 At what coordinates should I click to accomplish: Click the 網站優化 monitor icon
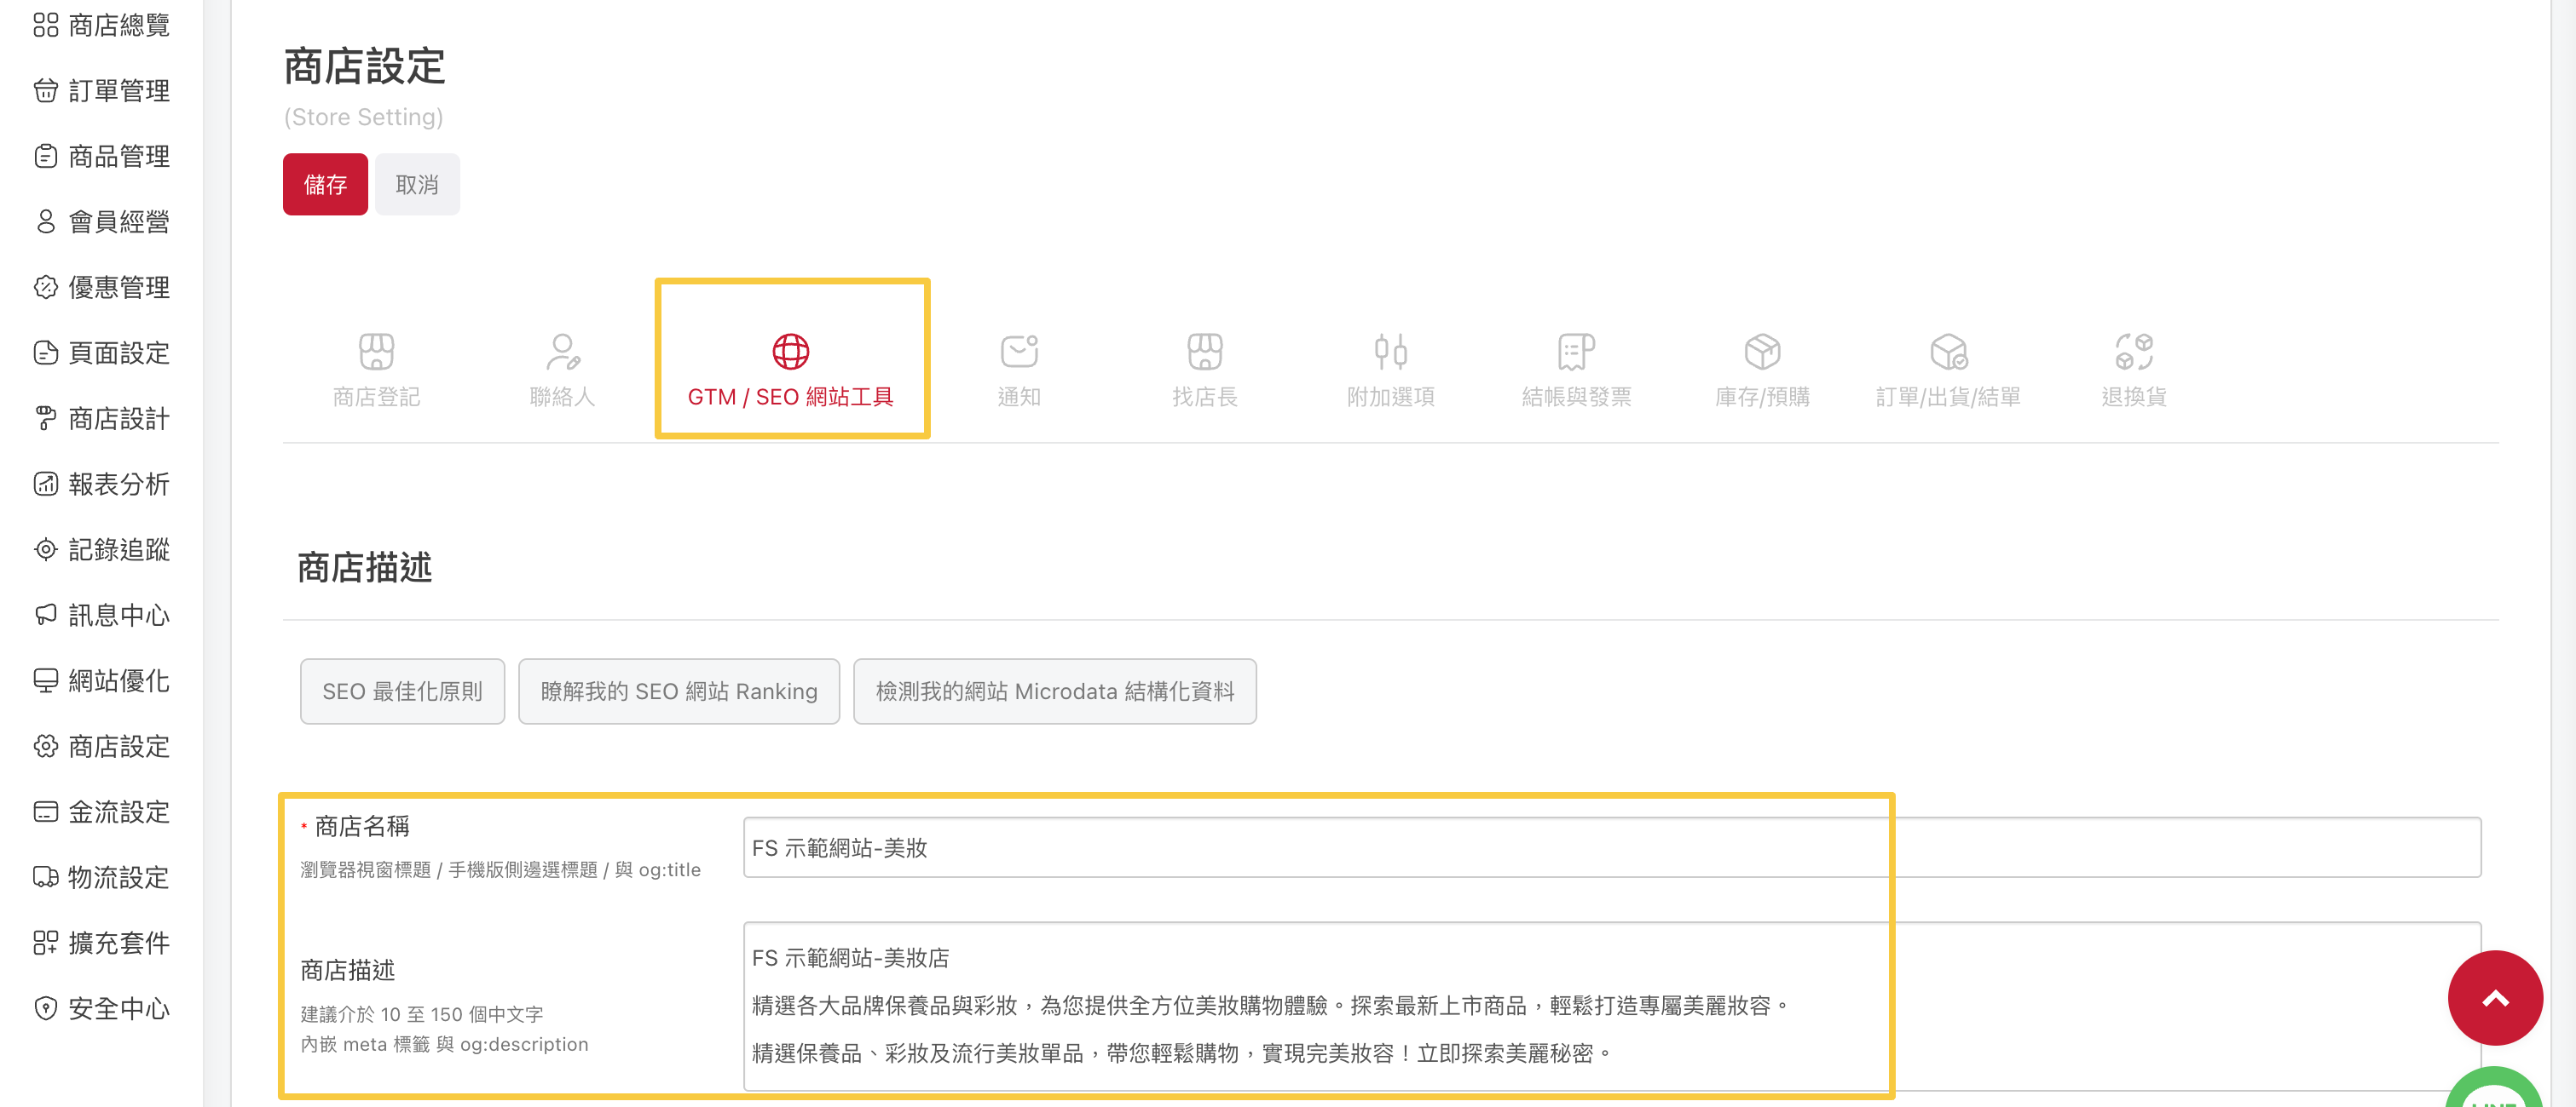click(46, 680)
